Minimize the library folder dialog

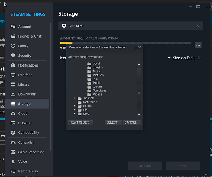(136, 48)
